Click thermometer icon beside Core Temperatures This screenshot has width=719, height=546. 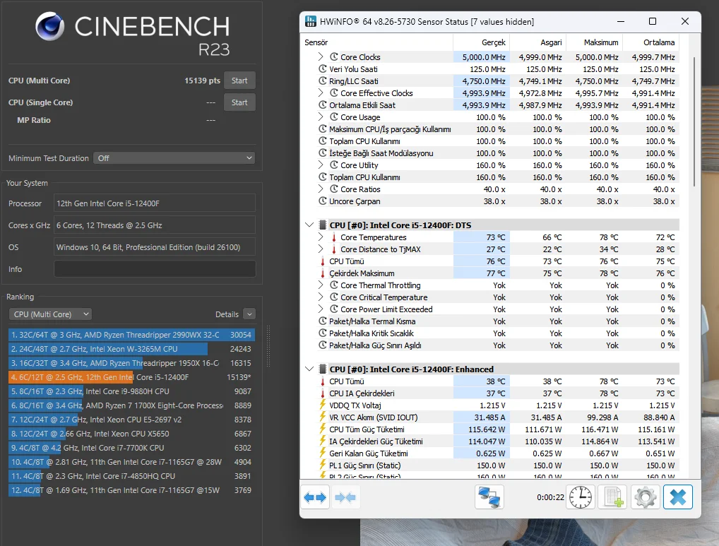point(334,237)
